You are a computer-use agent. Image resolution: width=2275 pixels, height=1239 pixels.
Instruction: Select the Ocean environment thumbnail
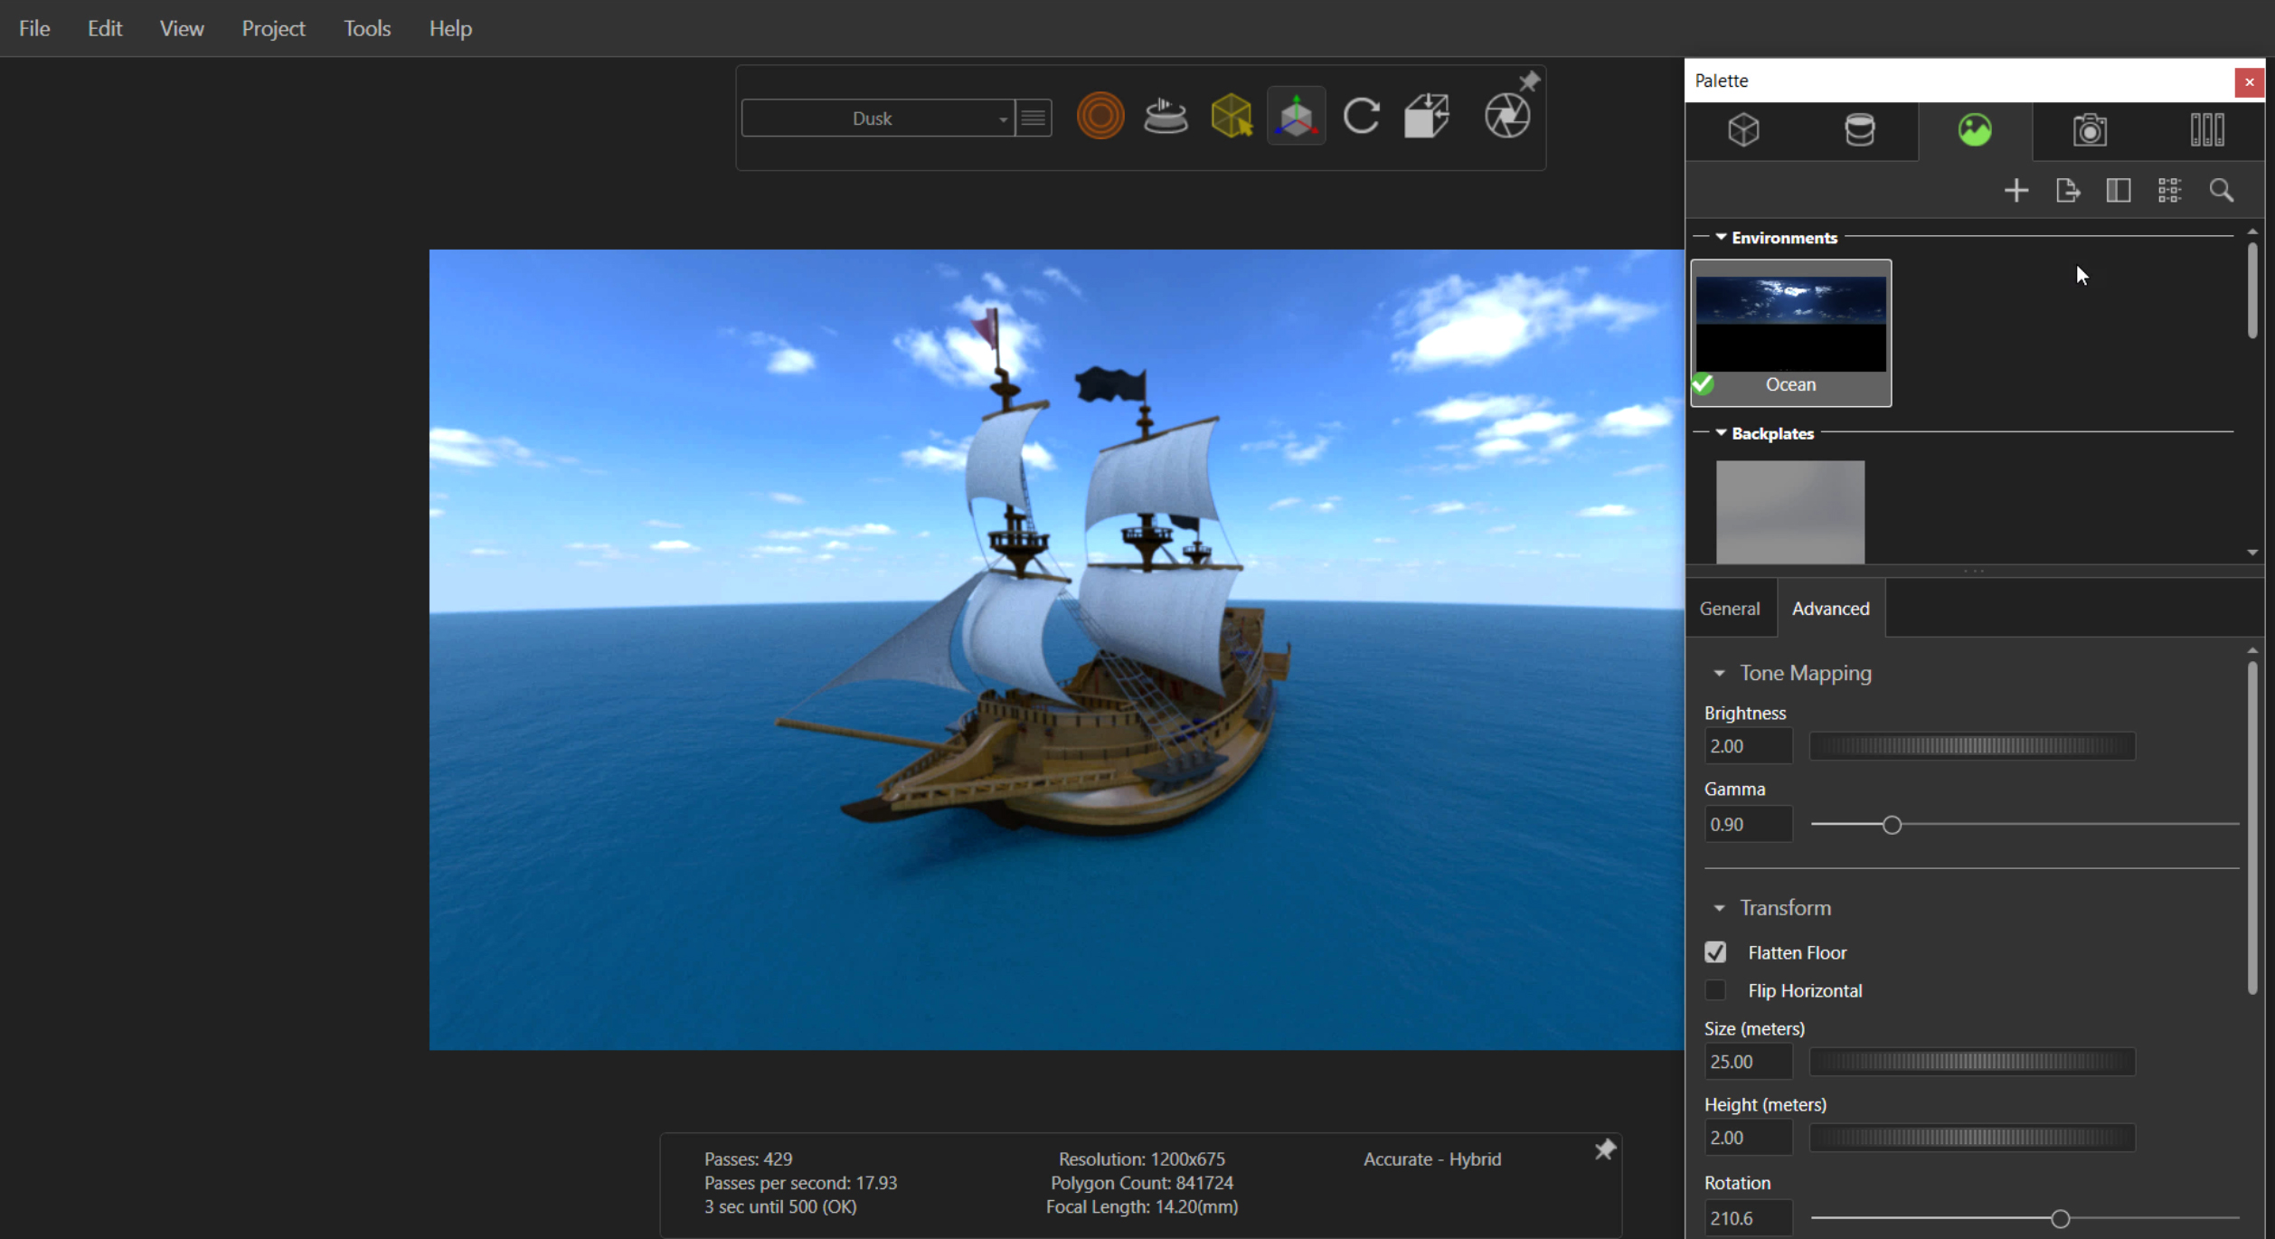pyautogui.click(x=1790, y=326)
